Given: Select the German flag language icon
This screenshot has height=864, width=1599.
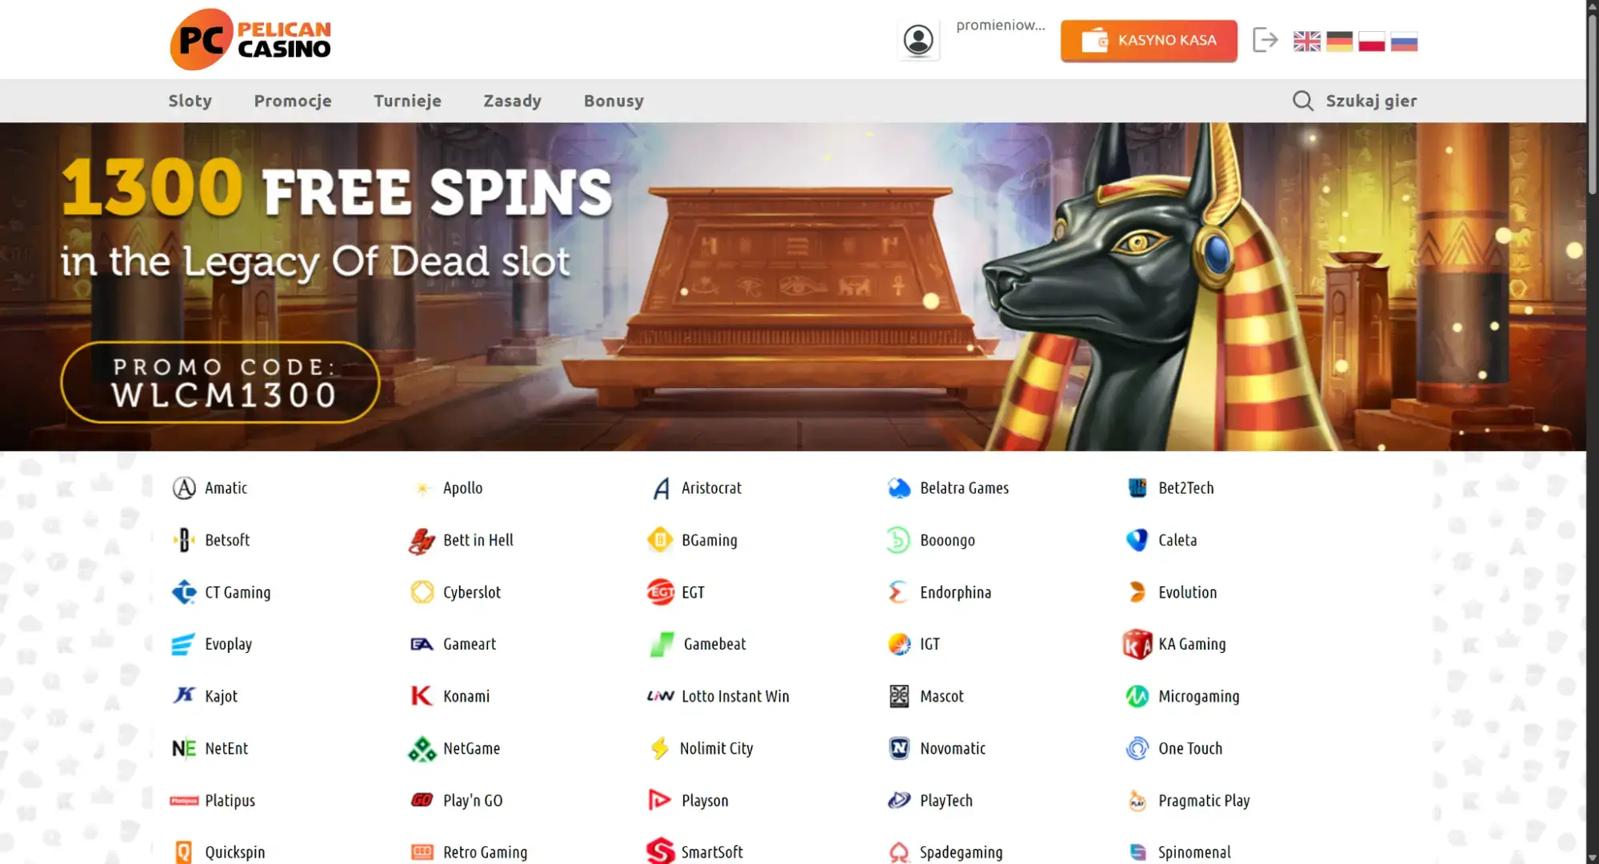Looking at the screenshot, I should (1339, 42).
